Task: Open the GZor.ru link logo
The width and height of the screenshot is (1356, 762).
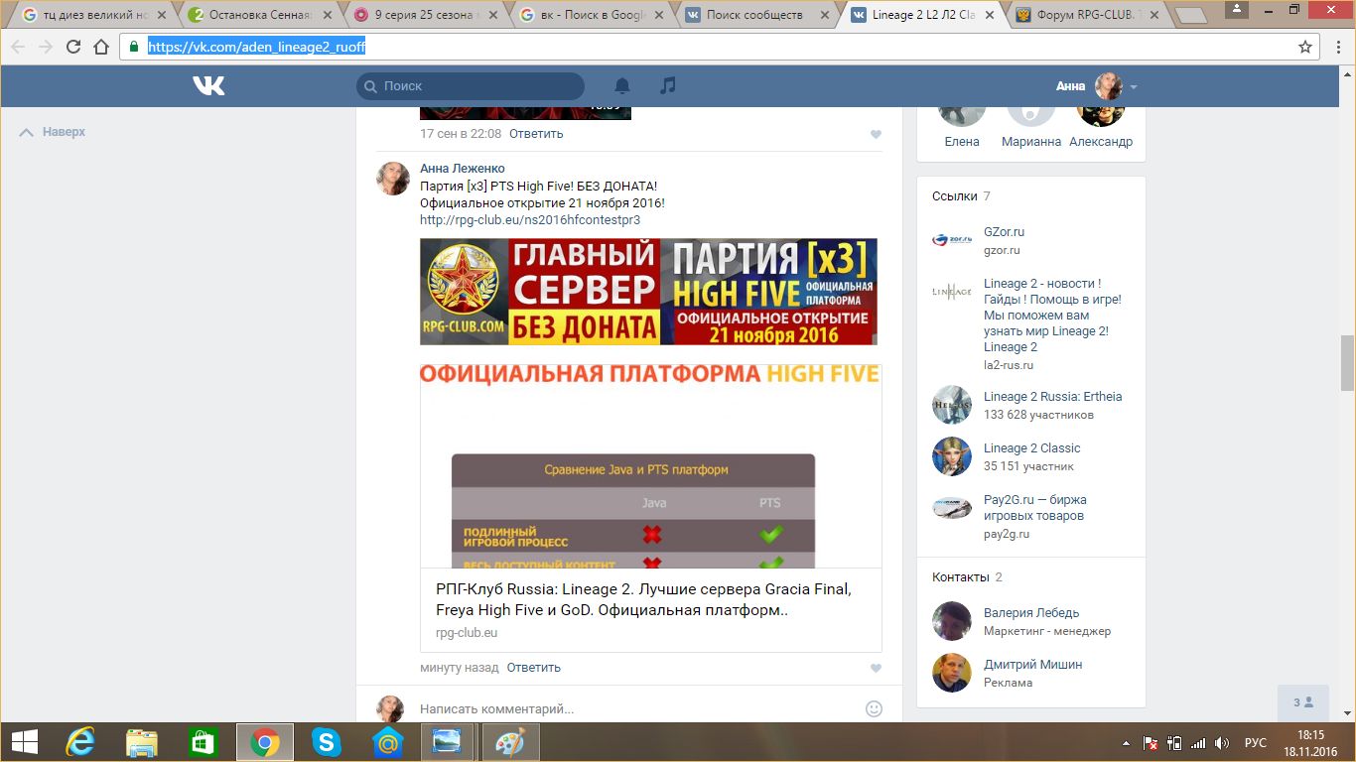Action: click(x=952, y=240)
